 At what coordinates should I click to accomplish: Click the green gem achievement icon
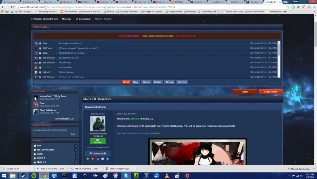[88, 159]
